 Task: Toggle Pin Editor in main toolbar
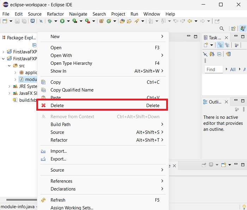point(217,21)
